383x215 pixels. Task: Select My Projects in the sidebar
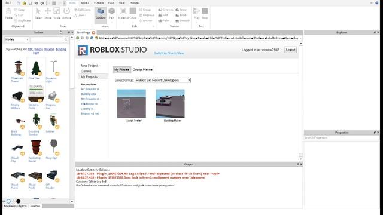coord(93,77)
